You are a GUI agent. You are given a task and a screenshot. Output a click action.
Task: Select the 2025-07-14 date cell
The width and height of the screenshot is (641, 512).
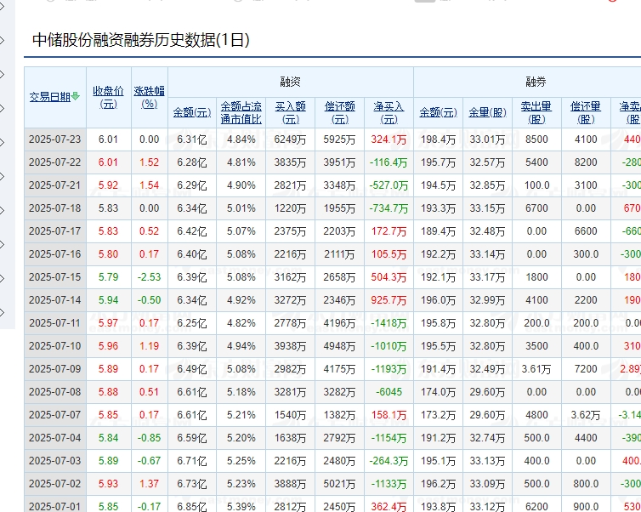(54, 299)
